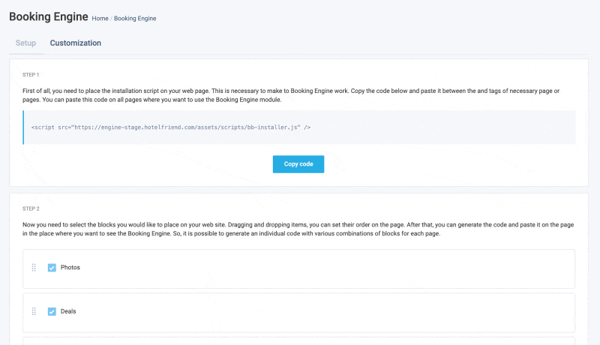Click the Booking Engine page heading
The height and width of the screenshot is (345, 600).
click(x=49, y=16)
